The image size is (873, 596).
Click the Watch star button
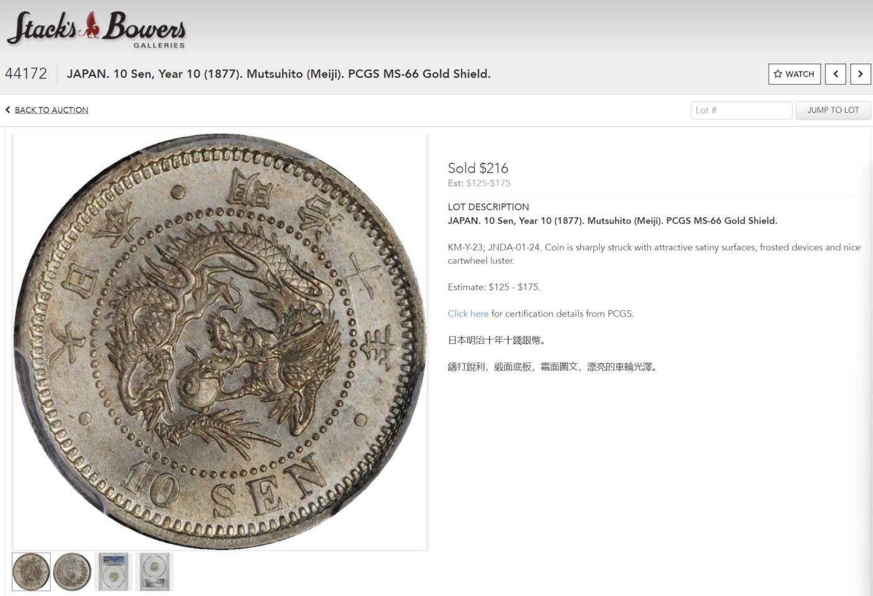coord(794,74)
